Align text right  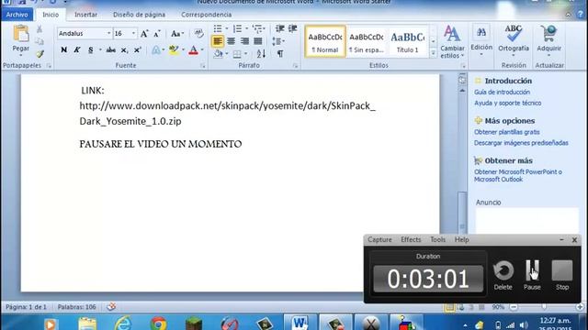tap(244, 41)
